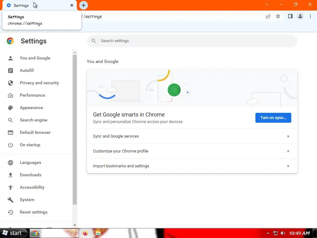
Task: Open the Windows start button
Action: 13,233
